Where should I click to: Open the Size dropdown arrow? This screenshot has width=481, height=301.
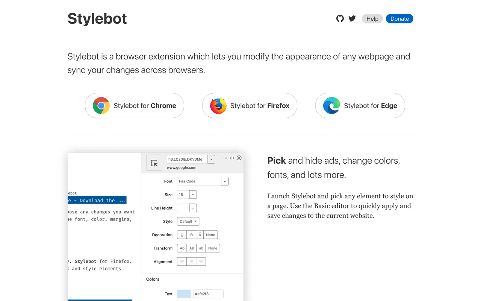pos(193,195)
